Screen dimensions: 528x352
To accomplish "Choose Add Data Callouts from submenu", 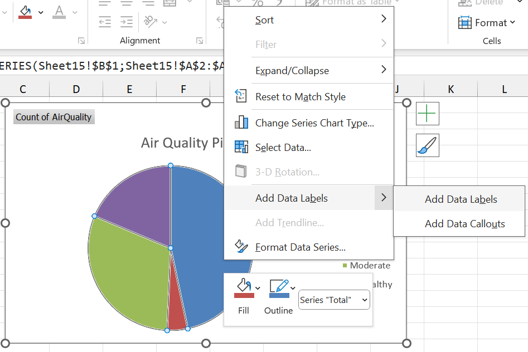I will coord(464,224).
